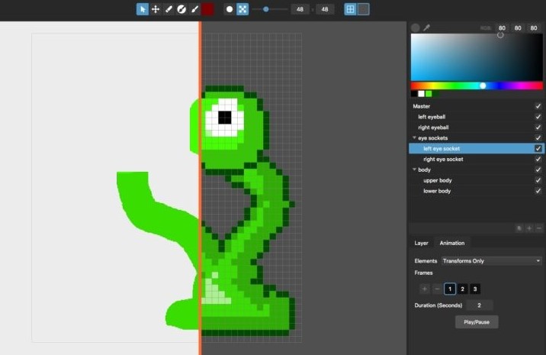Click the blue RGB value field
This screenshot has height=355, width=546.
tap(534, 28)
